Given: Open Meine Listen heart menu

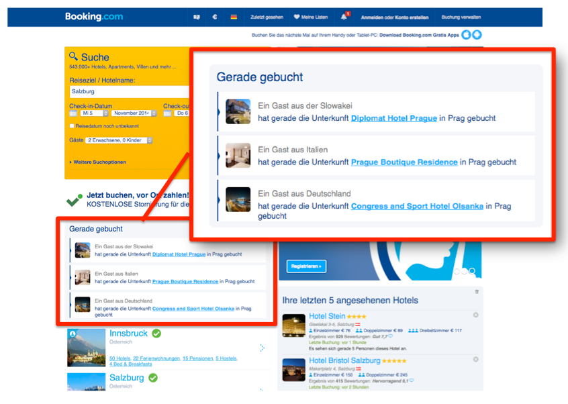Looking at the screenshot, I should point(311,17).
